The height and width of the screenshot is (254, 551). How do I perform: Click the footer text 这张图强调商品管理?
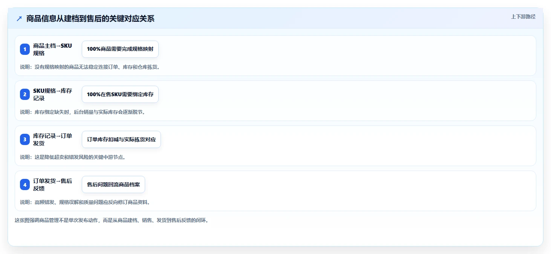112,220
